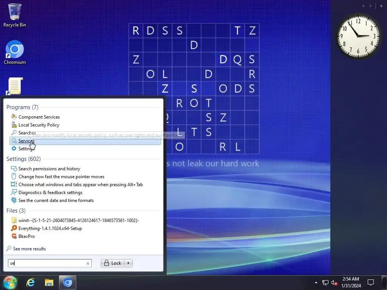Click the Show desktop strip
Screen dimensions: 387x290
click(x=384, y=282)
